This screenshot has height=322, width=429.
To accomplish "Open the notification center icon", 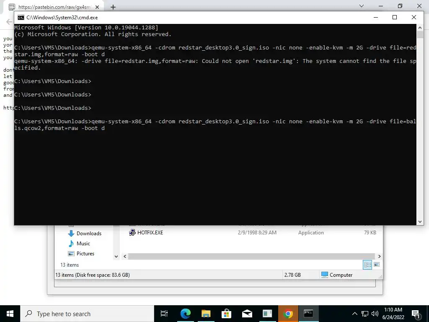I will coord(416,314).
